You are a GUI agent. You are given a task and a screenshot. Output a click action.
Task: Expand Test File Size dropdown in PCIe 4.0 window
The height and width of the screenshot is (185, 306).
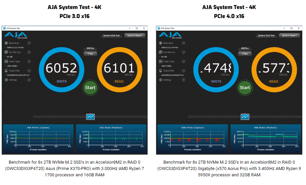coord(184,52)
